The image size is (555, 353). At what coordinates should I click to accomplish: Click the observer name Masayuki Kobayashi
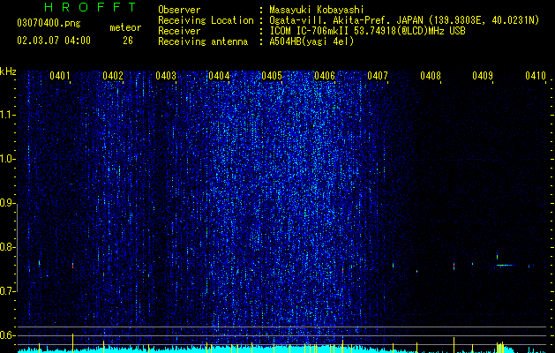point(317,10)
